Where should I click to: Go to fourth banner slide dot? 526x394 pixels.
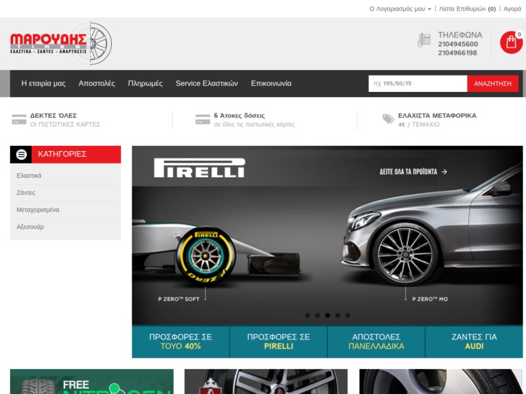(337, 315)
